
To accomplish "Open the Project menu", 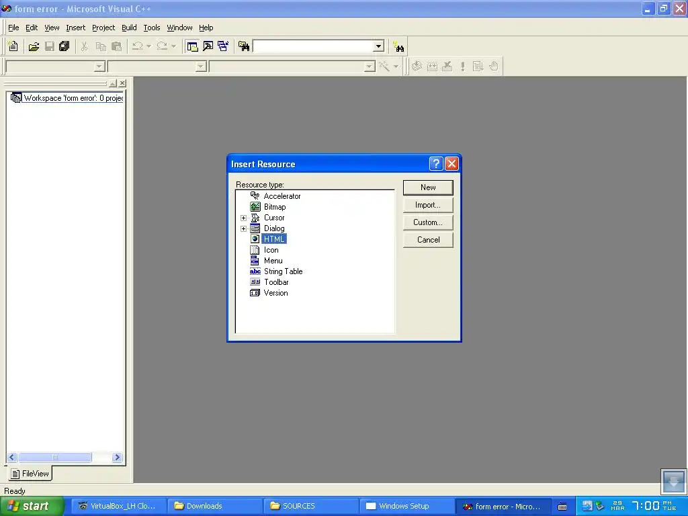I will [x=103, y=28].
